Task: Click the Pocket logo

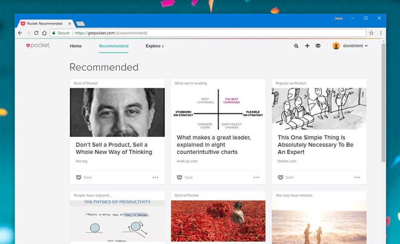Action: coord(38,46)
